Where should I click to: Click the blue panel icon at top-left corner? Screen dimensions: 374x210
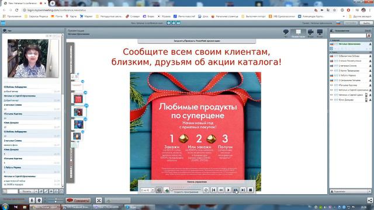coord(3,23)
